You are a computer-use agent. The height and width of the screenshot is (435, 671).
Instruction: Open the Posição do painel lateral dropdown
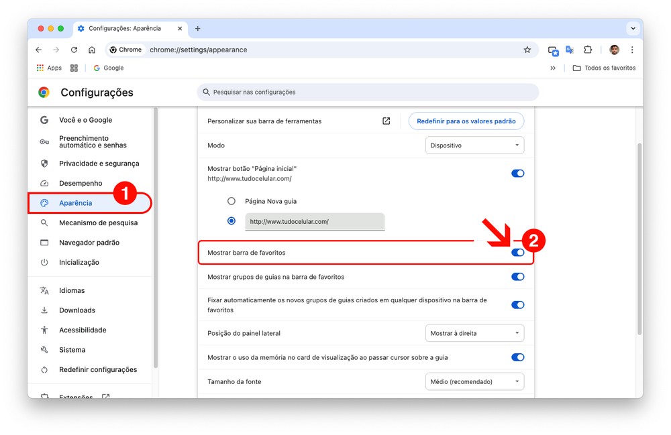474,333
